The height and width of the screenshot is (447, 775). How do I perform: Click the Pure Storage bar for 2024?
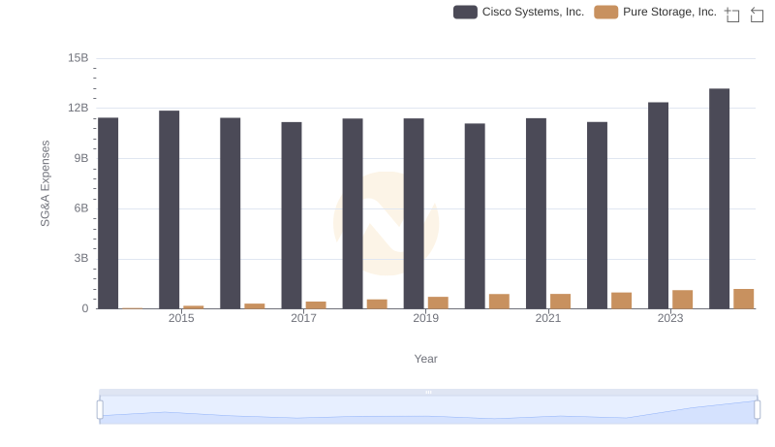(744, 299)
